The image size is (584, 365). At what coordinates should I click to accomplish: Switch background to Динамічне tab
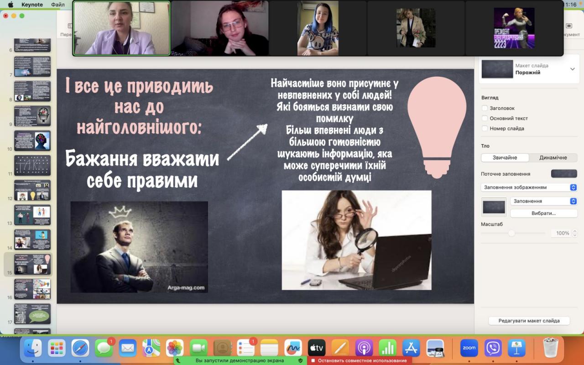click(553, 157)
